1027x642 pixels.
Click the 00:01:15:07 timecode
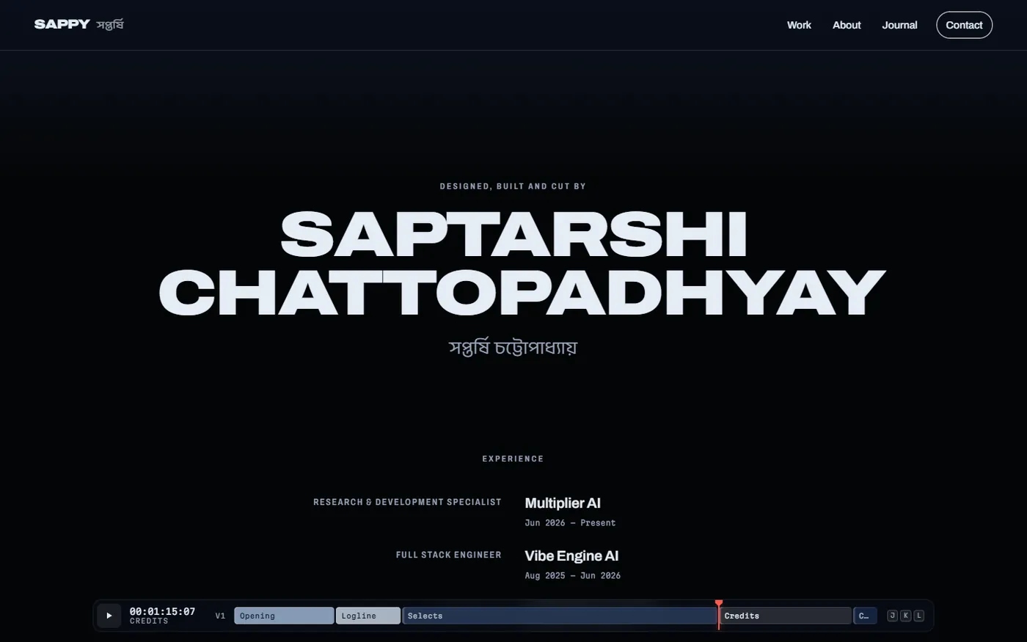coord(162,611)
